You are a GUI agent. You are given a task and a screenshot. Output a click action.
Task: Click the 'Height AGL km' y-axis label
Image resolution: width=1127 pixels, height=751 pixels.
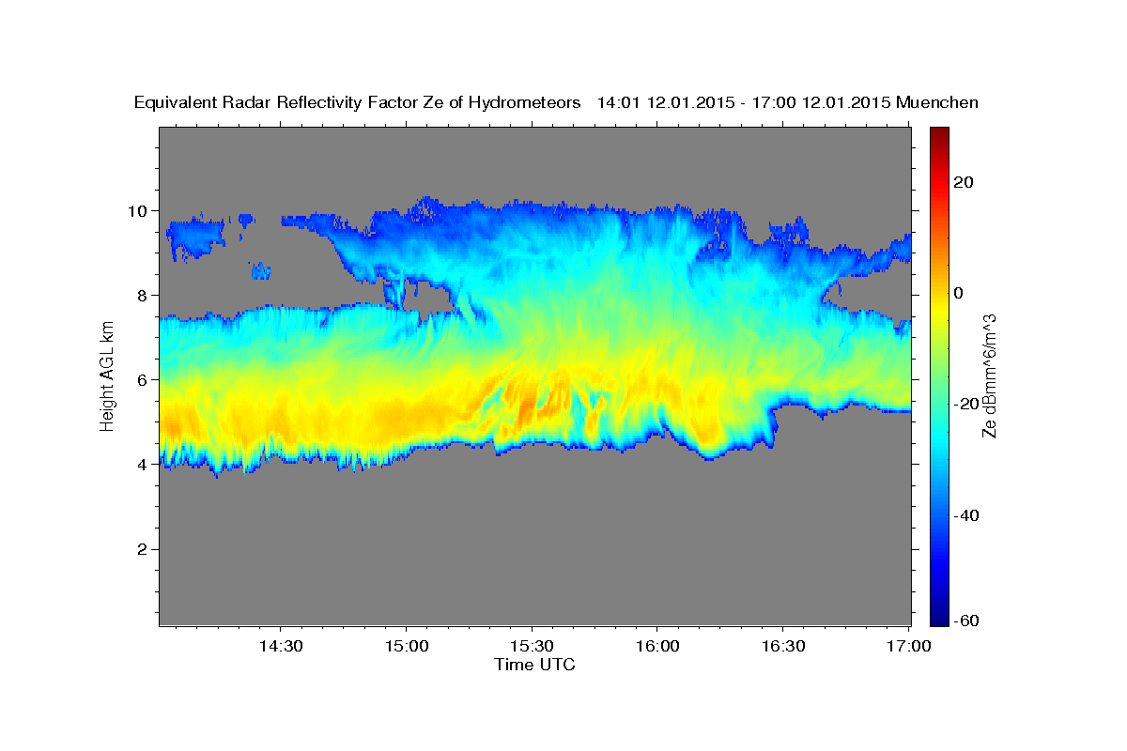tap(107, 376)
